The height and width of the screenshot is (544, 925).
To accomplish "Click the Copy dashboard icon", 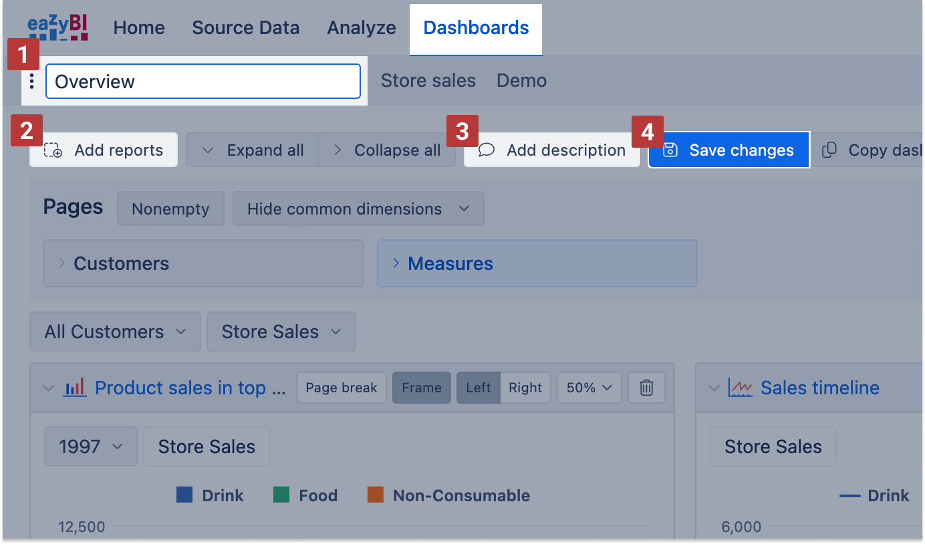I will [x=829, y=150].
